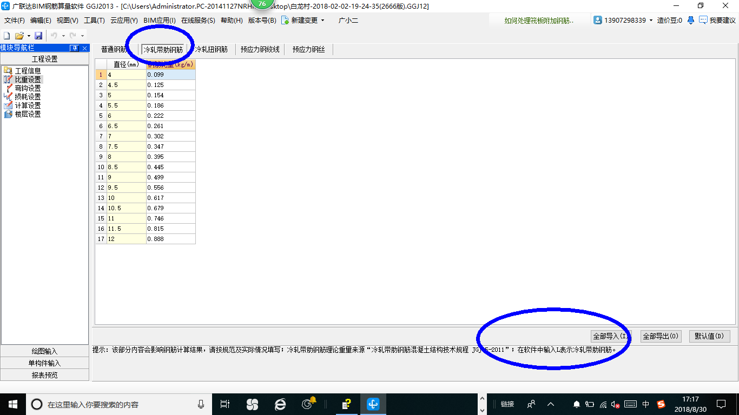Click the blue notification bell icon
Image resolution: width=739 pixels, height=415 pixels.
[x=691, y=20]
